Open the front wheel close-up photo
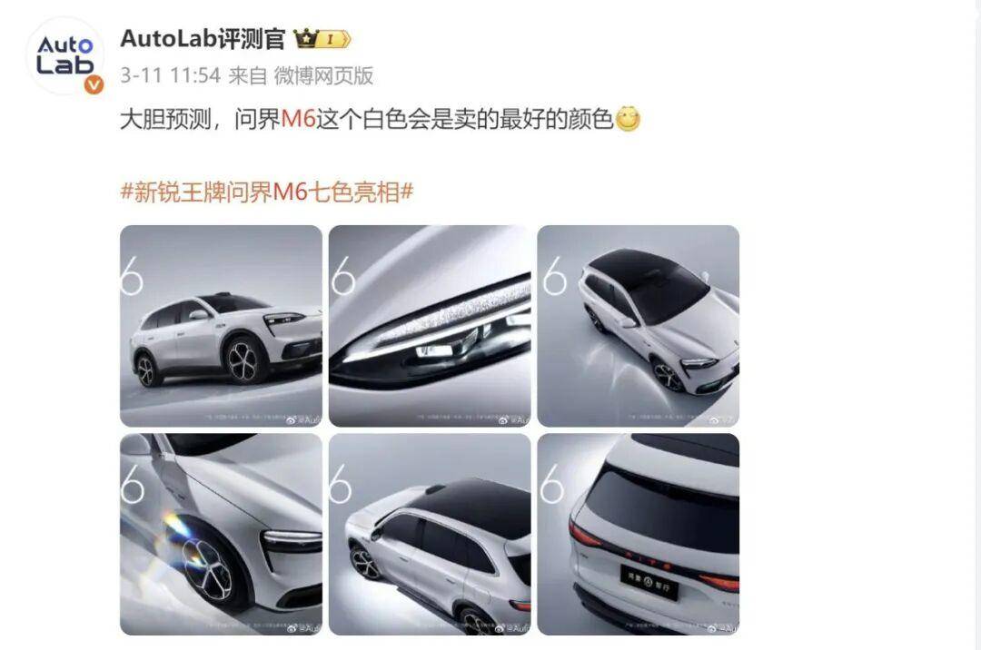This screenshot has width=981, height=650. point(221,535)
